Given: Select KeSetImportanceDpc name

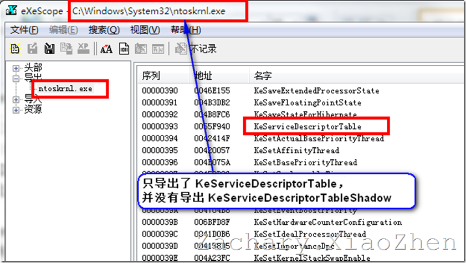Looking at the screenshot, I should pyautogui.click(x=294, y=246).
